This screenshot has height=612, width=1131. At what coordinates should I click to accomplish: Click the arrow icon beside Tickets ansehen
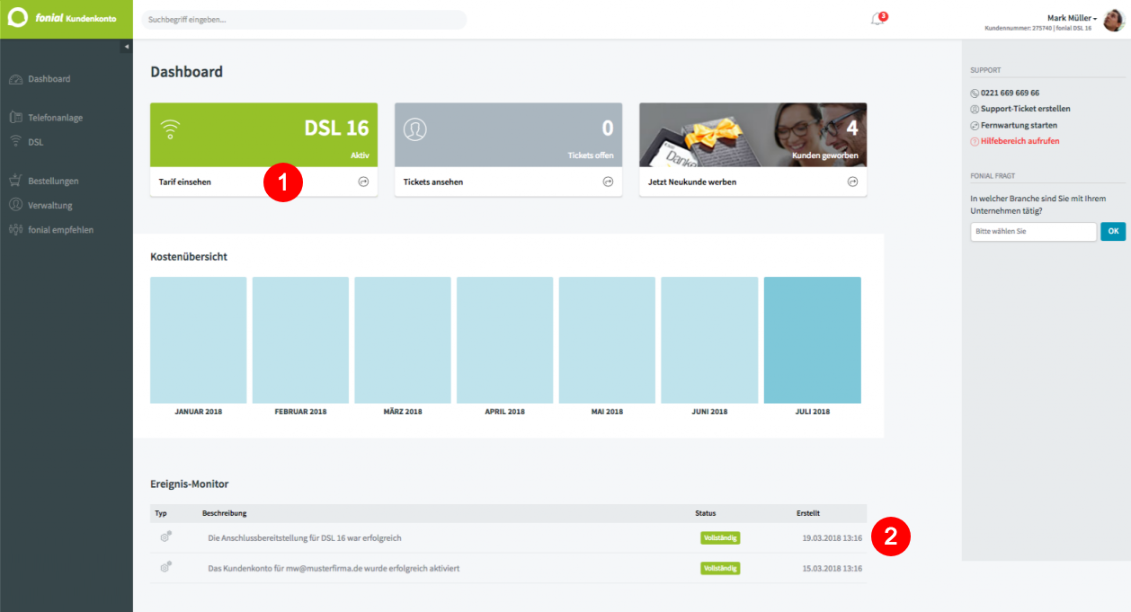(x=608, y=182)
